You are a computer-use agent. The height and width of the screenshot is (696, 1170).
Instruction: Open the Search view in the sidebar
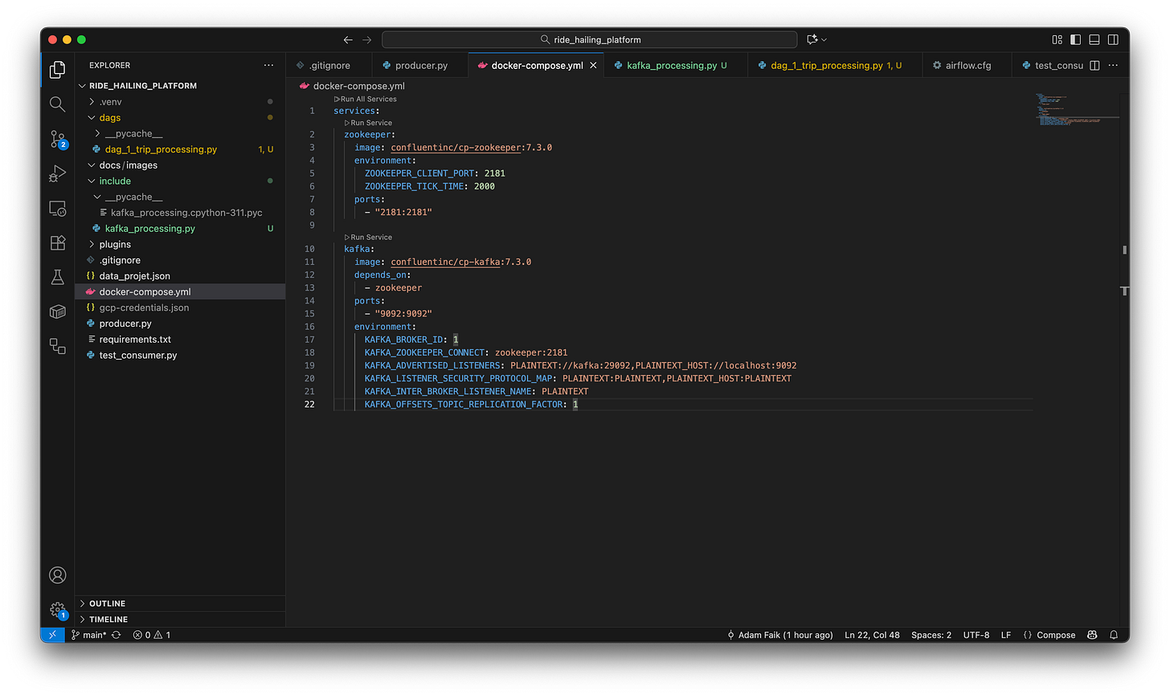pos(56,104)
